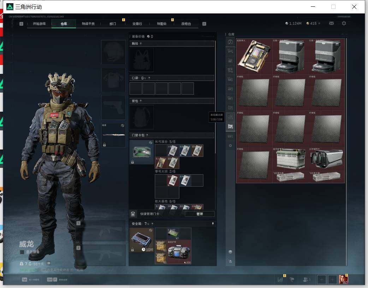Click the left arrow before 开始游戏 tab
Image resolution: width=368 pixels, height=288 pixels.
21,24
